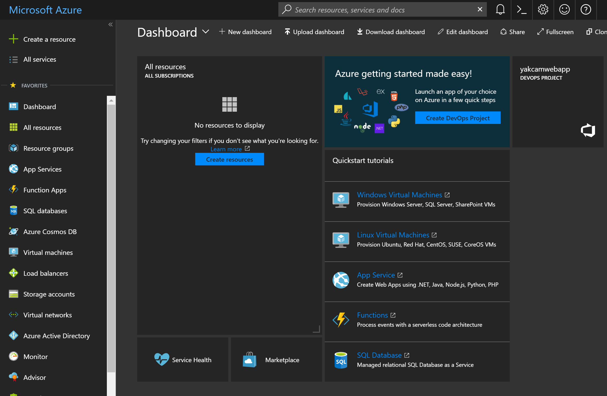
Task: Open All services from the sidebar
Action: [x=40, y=59]
